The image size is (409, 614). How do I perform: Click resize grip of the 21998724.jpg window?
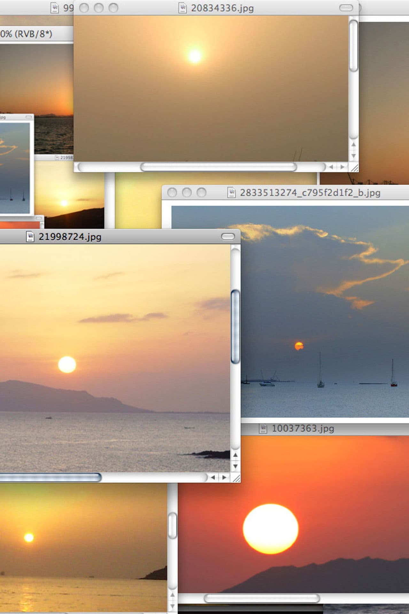click(x=236, y=478)
